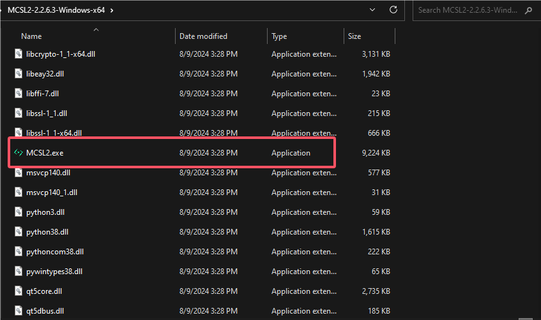541x320 pixels.
Task: Click the 9,224 KB size of MCSL2.exe
Action: click(x=376, y=153)
